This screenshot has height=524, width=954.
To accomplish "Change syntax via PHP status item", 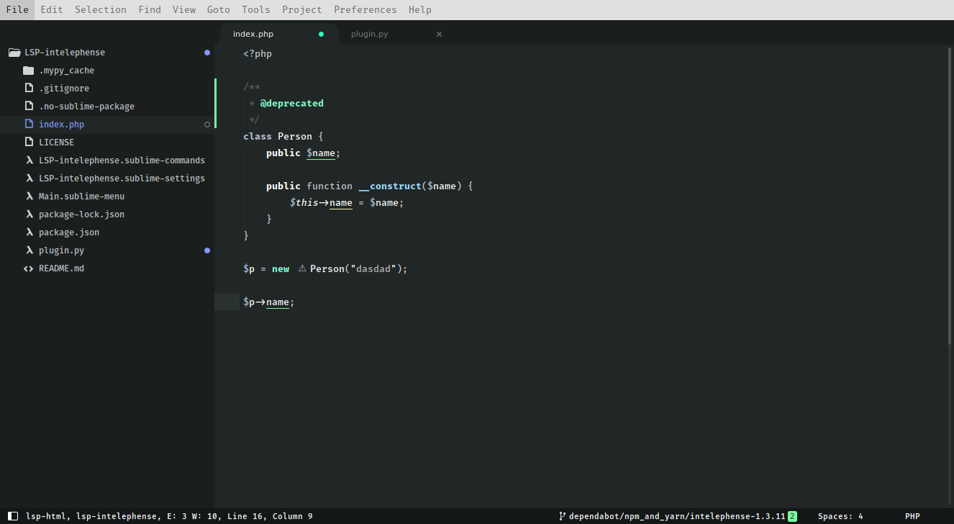I will (912, 516).
